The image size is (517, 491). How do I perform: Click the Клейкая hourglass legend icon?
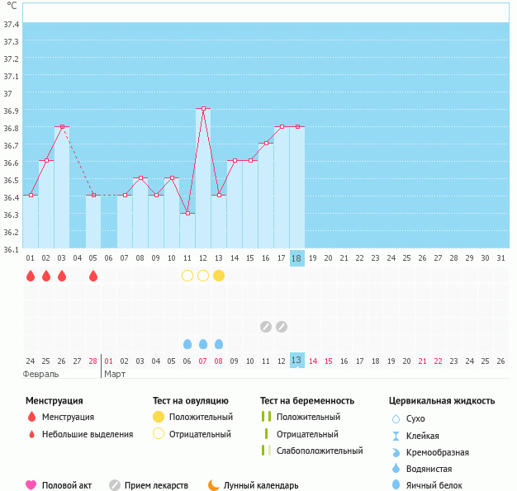point(396,436)
